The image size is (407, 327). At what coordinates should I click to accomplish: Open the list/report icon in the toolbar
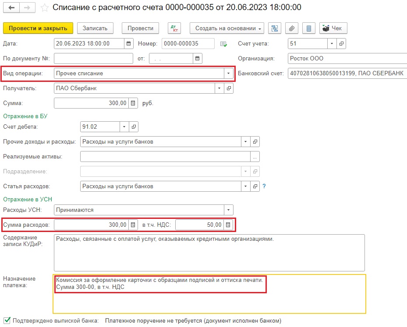[x=309, y=28]
